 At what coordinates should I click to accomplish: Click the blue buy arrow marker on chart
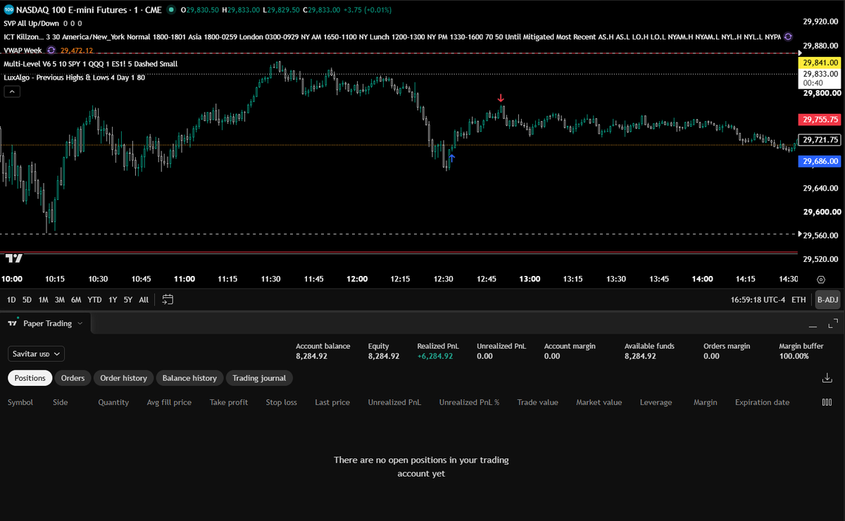[x=452, y=158]
